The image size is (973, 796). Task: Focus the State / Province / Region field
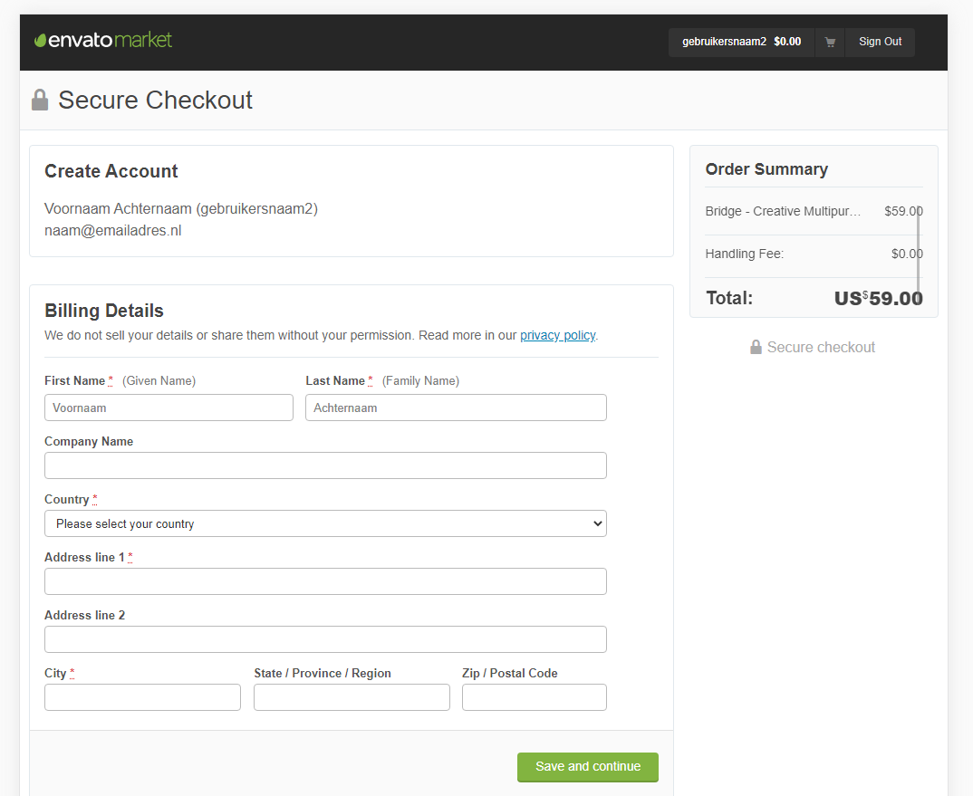coord(352,697)
